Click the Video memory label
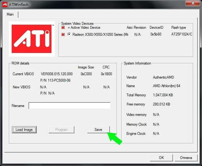 137,115
